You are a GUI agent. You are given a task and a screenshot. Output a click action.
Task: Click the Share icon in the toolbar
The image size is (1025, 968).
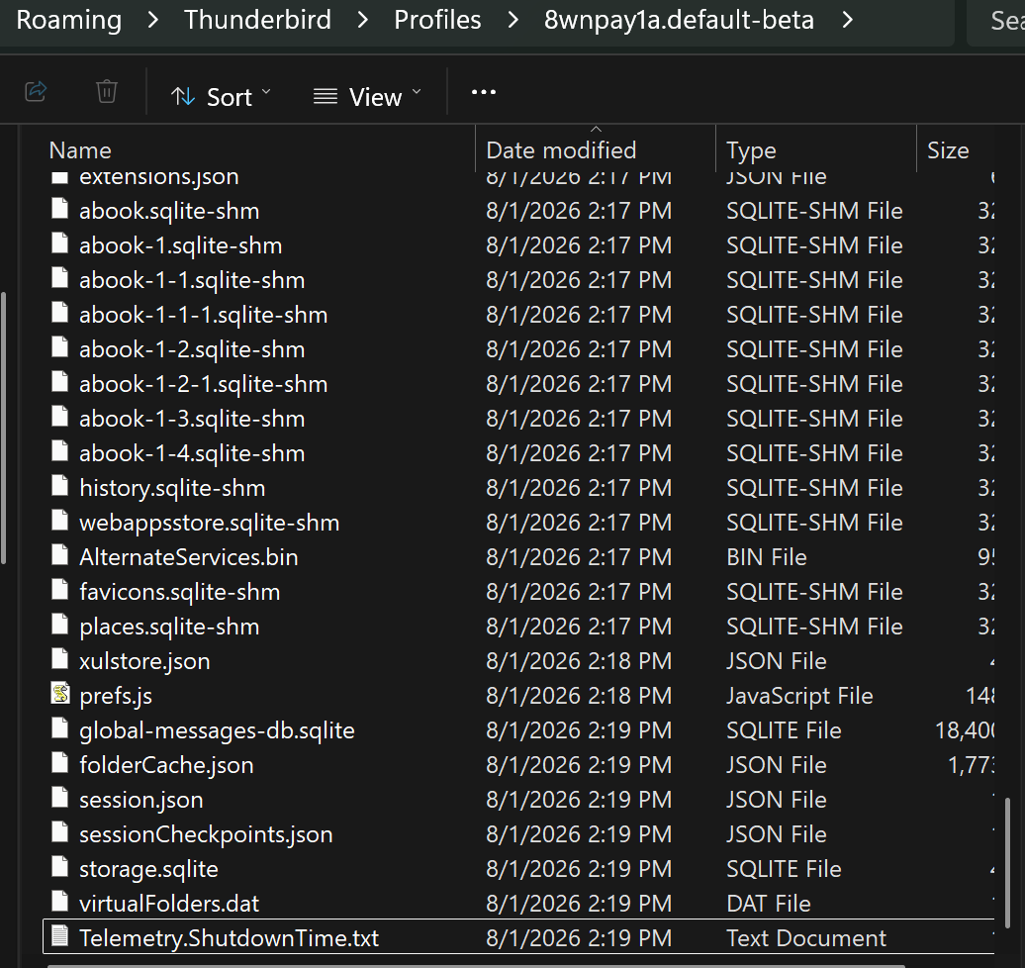point(36,92)
